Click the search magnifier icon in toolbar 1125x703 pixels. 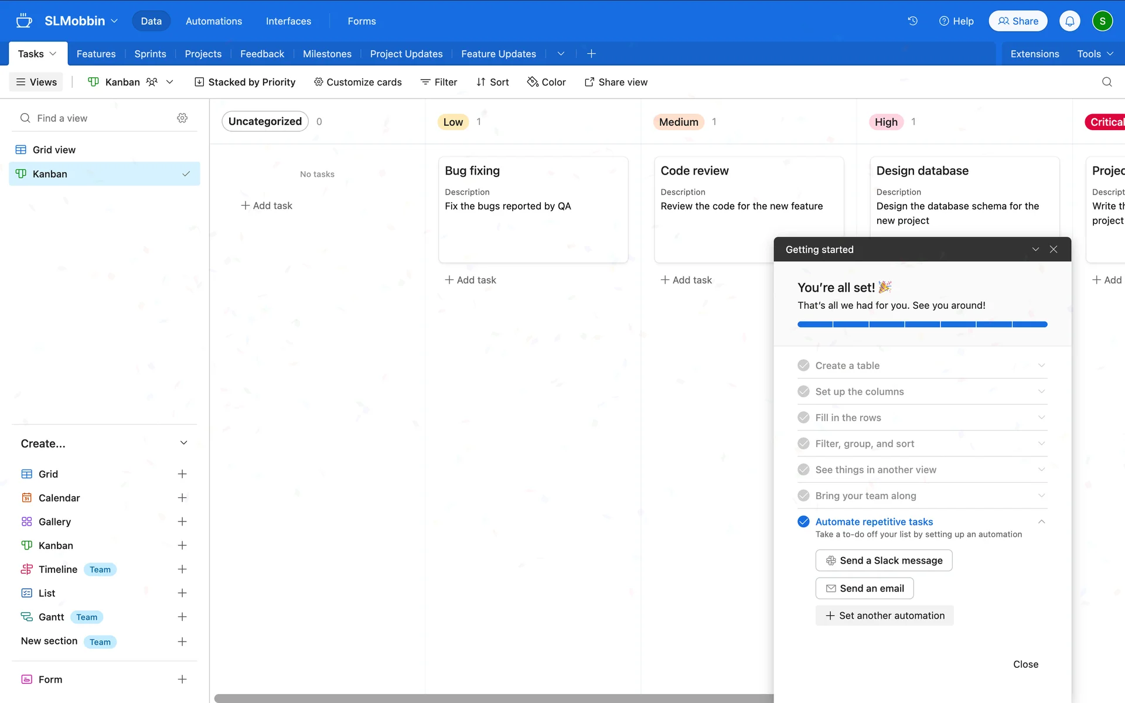coord(1106,82)
